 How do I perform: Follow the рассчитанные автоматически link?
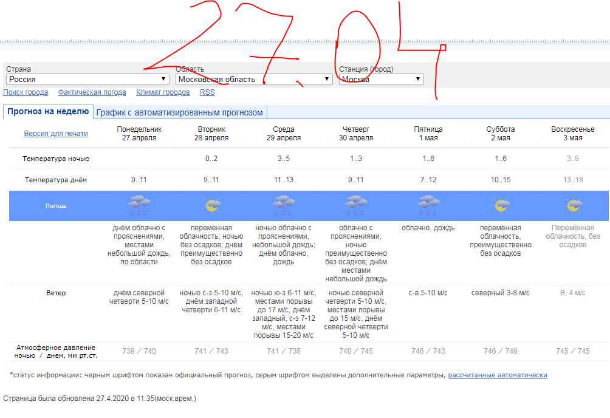click(x=498, y=375)
